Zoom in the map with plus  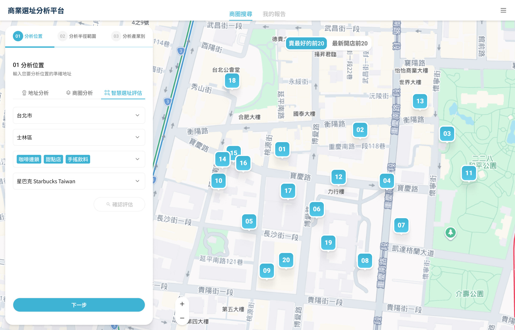[x=182, y=304]
